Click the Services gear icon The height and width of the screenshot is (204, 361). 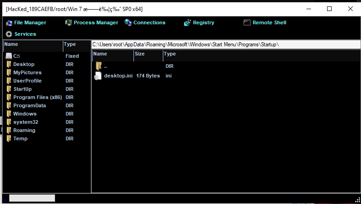pyautogui.click(x=9, y=34)
